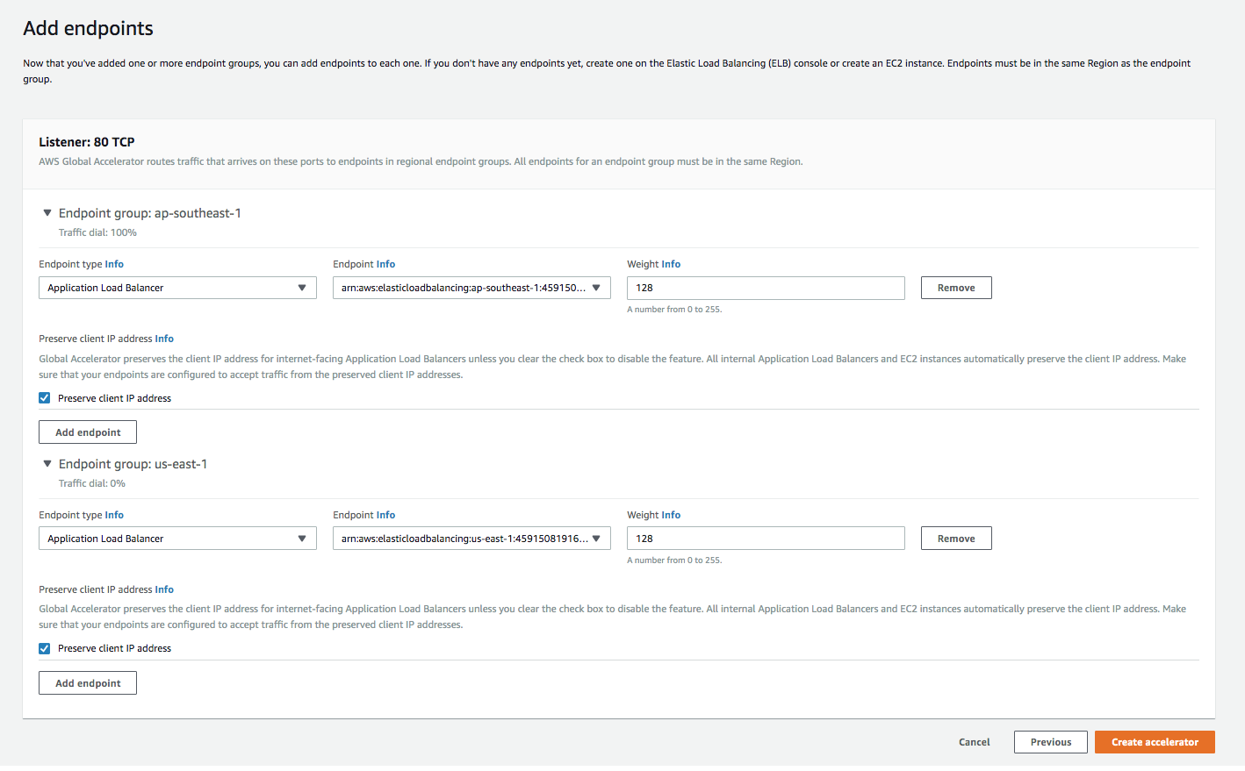Open Endpoint ARN dropdown for ap-southeast-1

[471, 288]
